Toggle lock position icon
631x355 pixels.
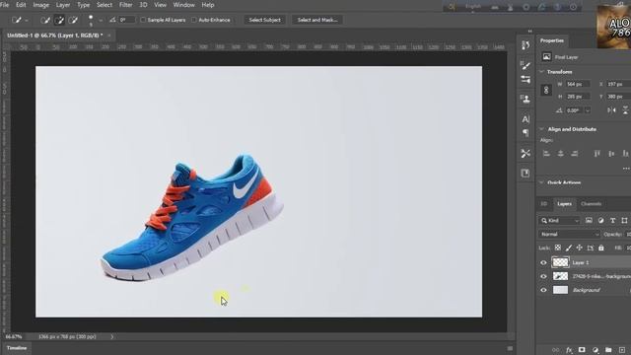pos(579,248)
